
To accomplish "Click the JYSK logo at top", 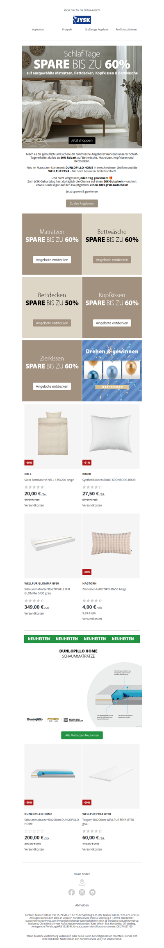I will point(82,20).
